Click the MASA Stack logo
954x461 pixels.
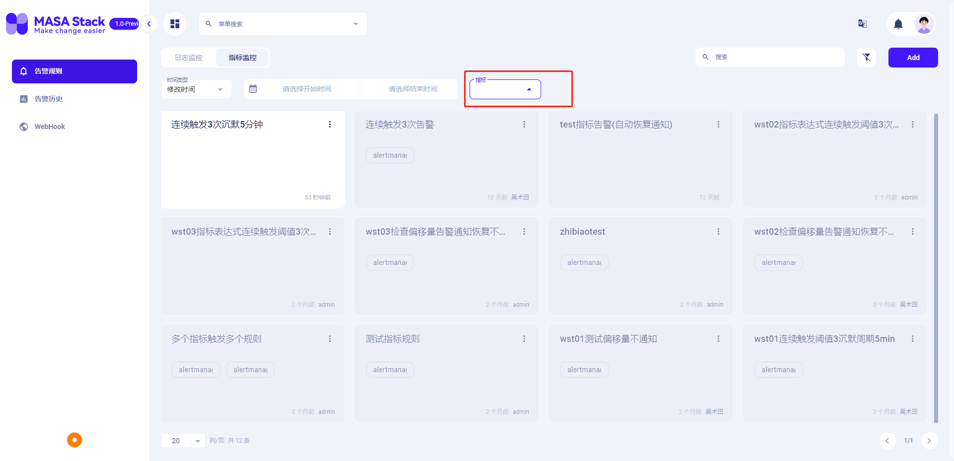click(56, 24)
